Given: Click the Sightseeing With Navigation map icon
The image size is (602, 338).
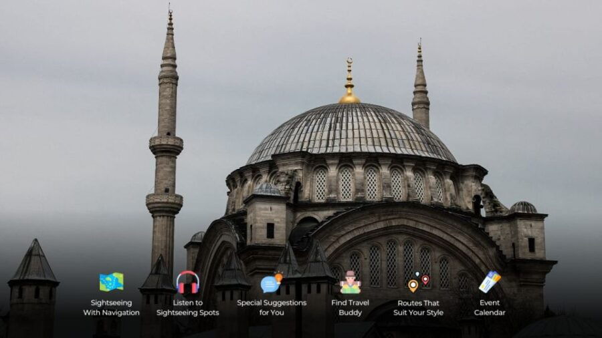Looking at the screenshot, I should pyautogui.click(x=111, y=282).
